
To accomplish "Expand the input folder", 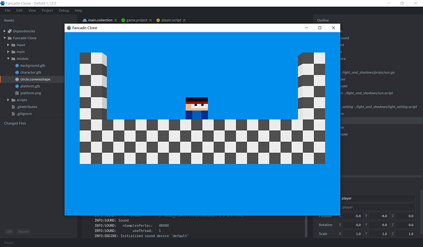I will tap(9, 45).
